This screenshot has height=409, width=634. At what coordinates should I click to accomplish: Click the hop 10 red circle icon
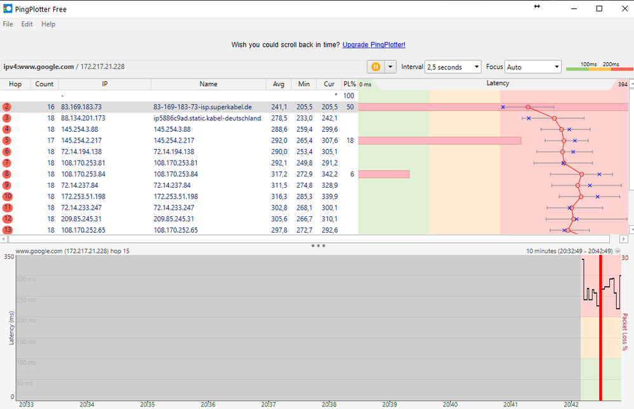click(7, 197)
